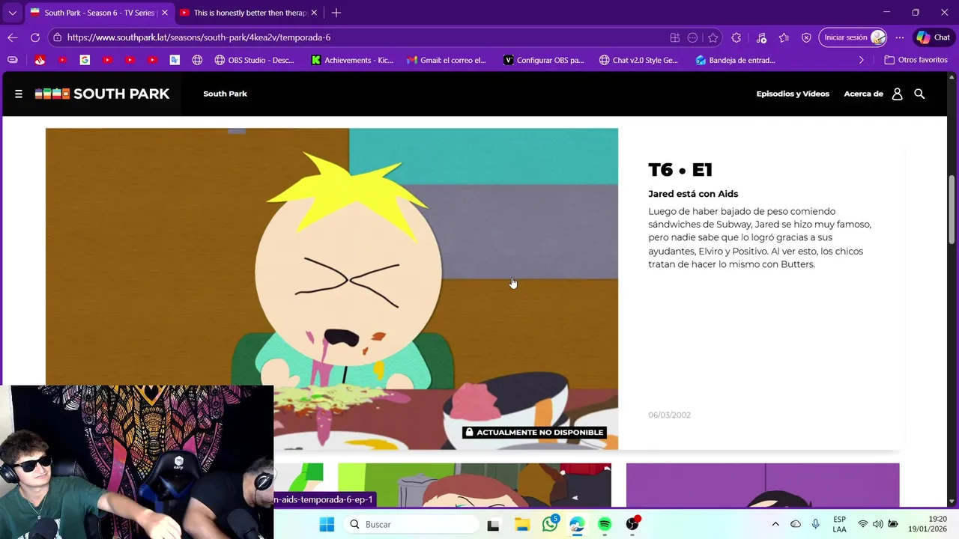Open the Copilot Chat button

point(934,37)
